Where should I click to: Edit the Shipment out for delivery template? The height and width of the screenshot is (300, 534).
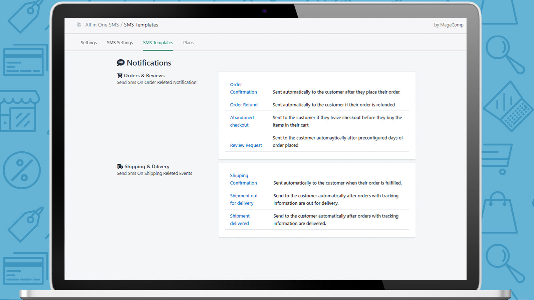[x=244, y=199]
